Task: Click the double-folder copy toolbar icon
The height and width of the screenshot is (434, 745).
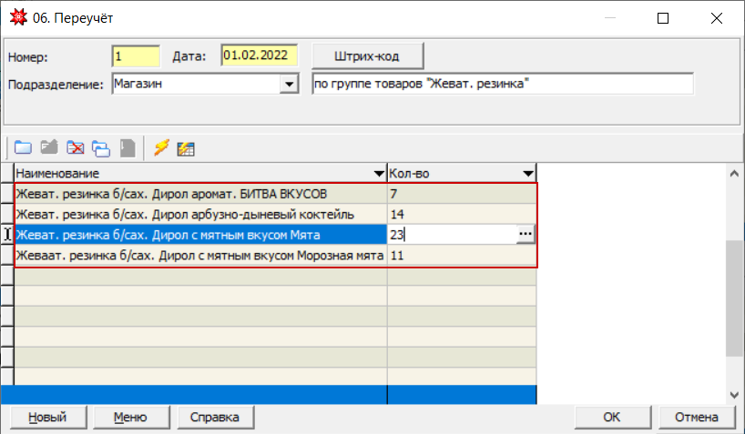Action: (x=101, y=148)
